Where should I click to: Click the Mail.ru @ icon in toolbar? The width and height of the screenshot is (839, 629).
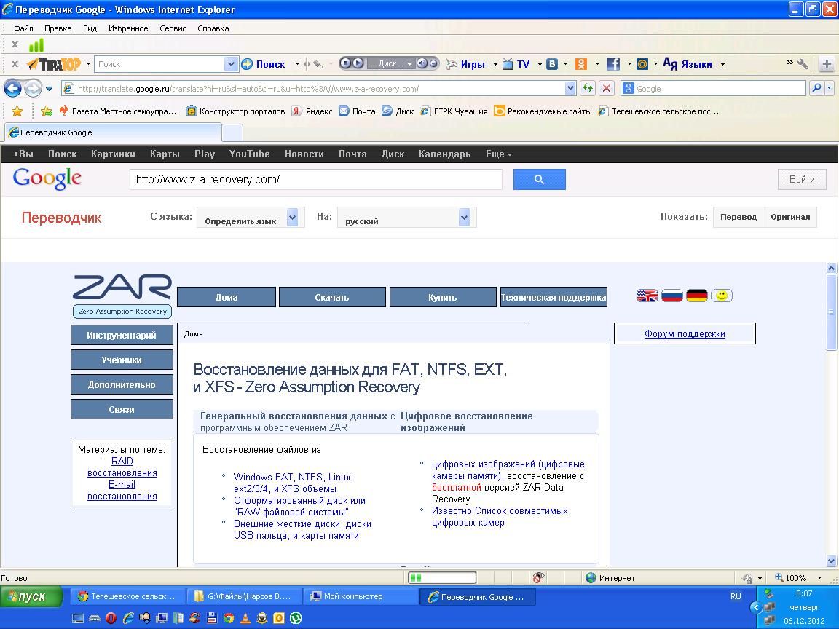click(642, 64)
